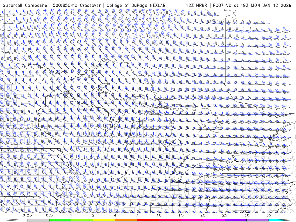Viewport: 296px width, 222px height.
Task: Click the crimson legend segment after 10
Action: tap(170, 220)
